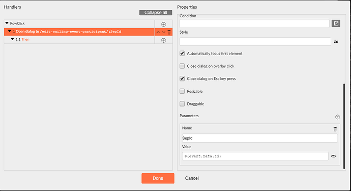
Task: Enable Close dialog on overlay click
Action: point(182,66)
